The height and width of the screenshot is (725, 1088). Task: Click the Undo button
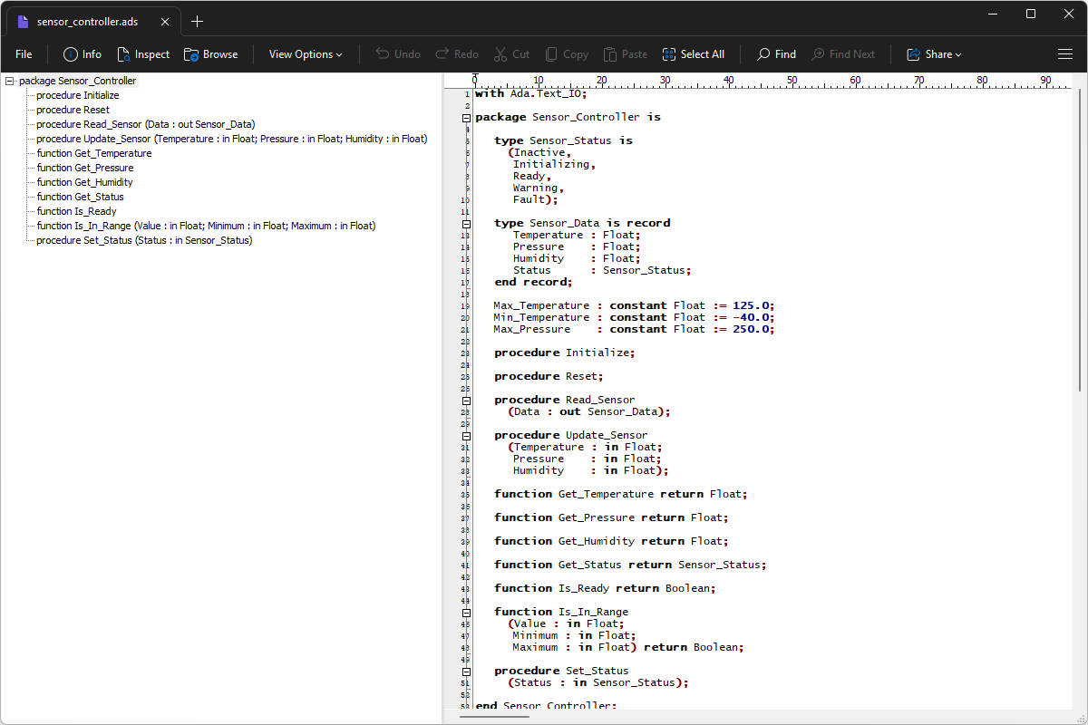tap(398, 54)
